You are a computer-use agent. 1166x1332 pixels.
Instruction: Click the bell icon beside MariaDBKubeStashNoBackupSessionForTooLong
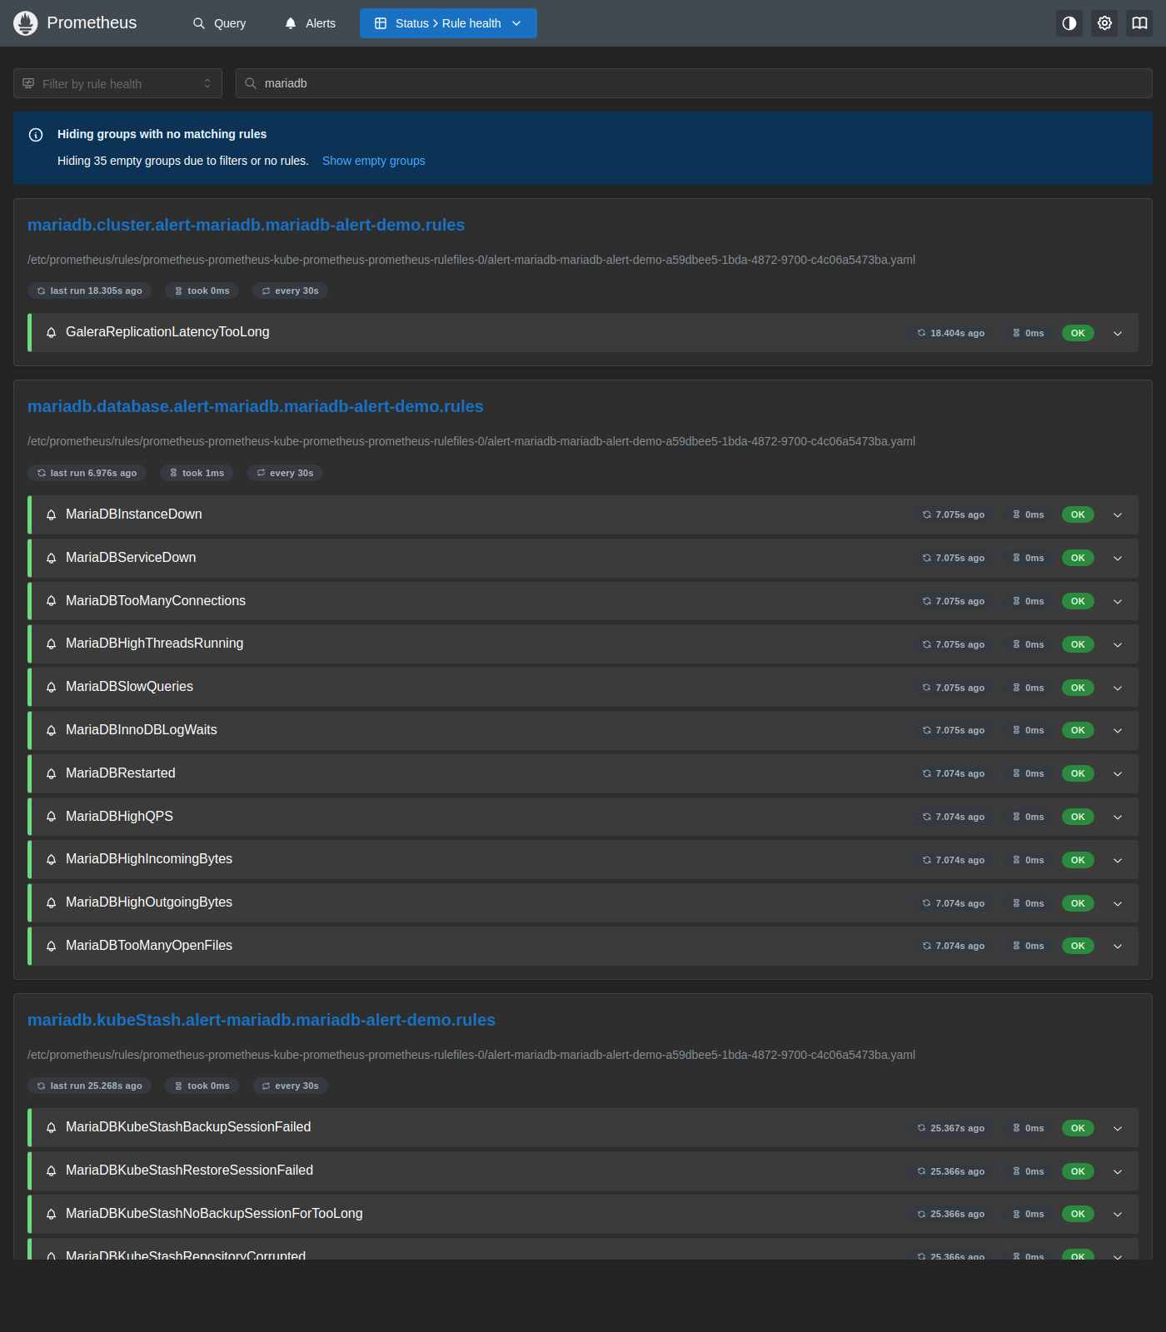(x=51, y=1215)
